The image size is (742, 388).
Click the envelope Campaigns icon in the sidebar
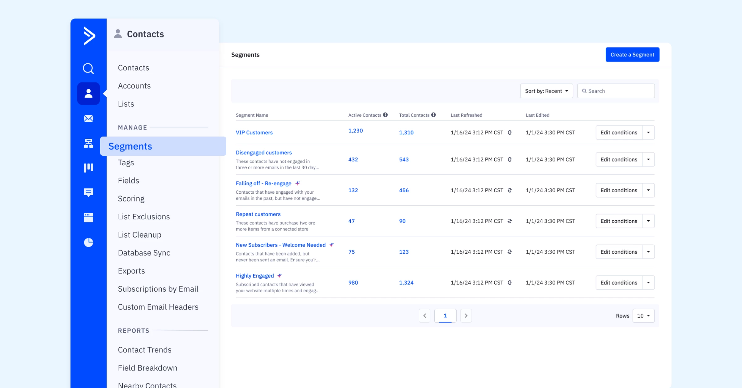point(88,118)
